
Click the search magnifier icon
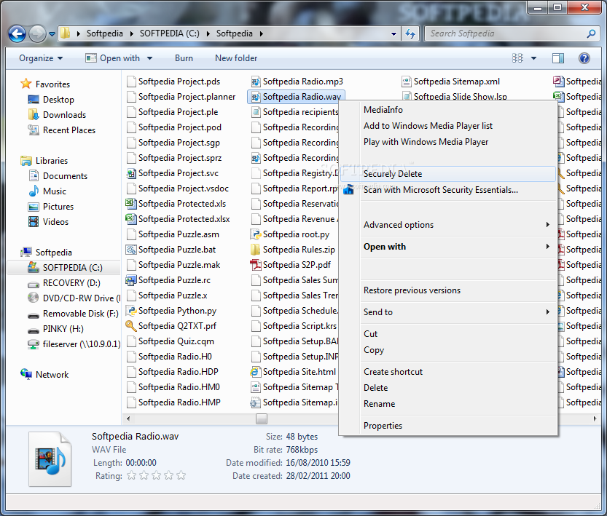pos(591,33)
